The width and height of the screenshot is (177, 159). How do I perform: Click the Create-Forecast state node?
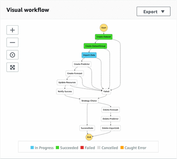(x=75, y=73)
